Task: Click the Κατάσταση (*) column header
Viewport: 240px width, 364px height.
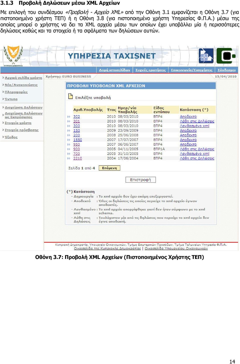Action: coord(194,110)
